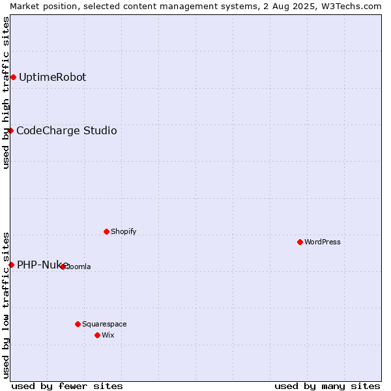Click the chart title mentioning W3Techs.com
This screenshot has height=391, width=391.
(x=195, y=7)
